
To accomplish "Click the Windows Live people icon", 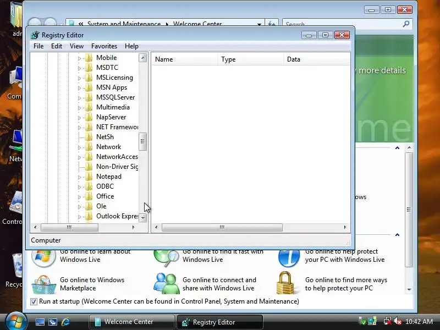I will click(x=167, y=283).
